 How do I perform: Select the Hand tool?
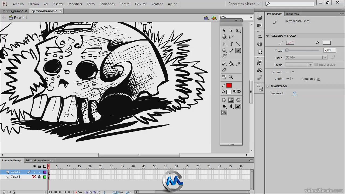[224, 77]
